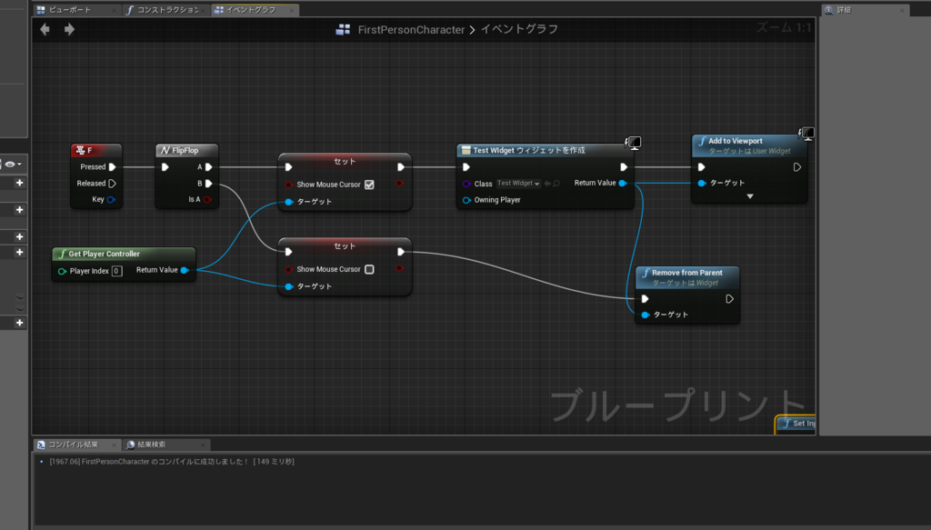Viewport: 931px width, 530px height.
Task: Close the コンパイル結果 tab
Action: pos(113,445)
